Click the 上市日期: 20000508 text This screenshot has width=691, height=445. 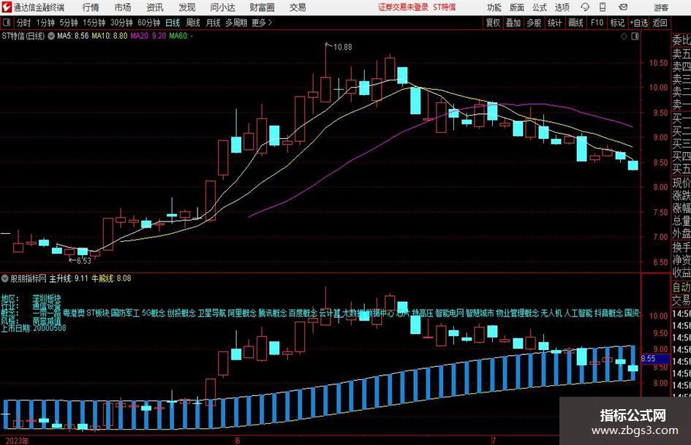pos(34,328)
